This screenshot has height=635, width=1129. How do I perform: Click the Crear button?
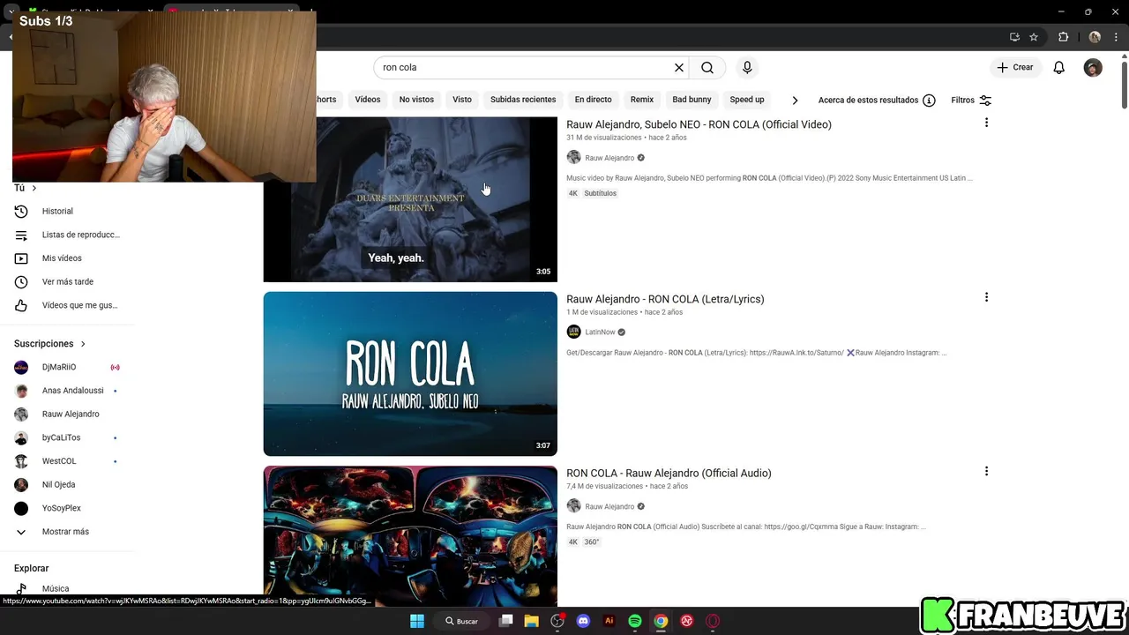click(1015, 68)
